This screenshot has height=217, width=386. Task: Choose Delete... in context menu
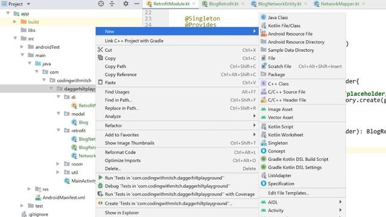coord(177,169)
